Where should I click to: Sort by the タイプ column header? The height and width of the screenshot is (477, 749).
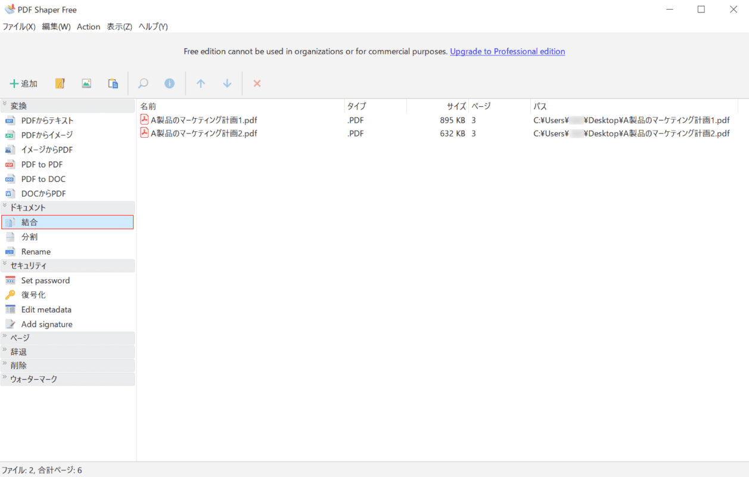tap(376, 106)
